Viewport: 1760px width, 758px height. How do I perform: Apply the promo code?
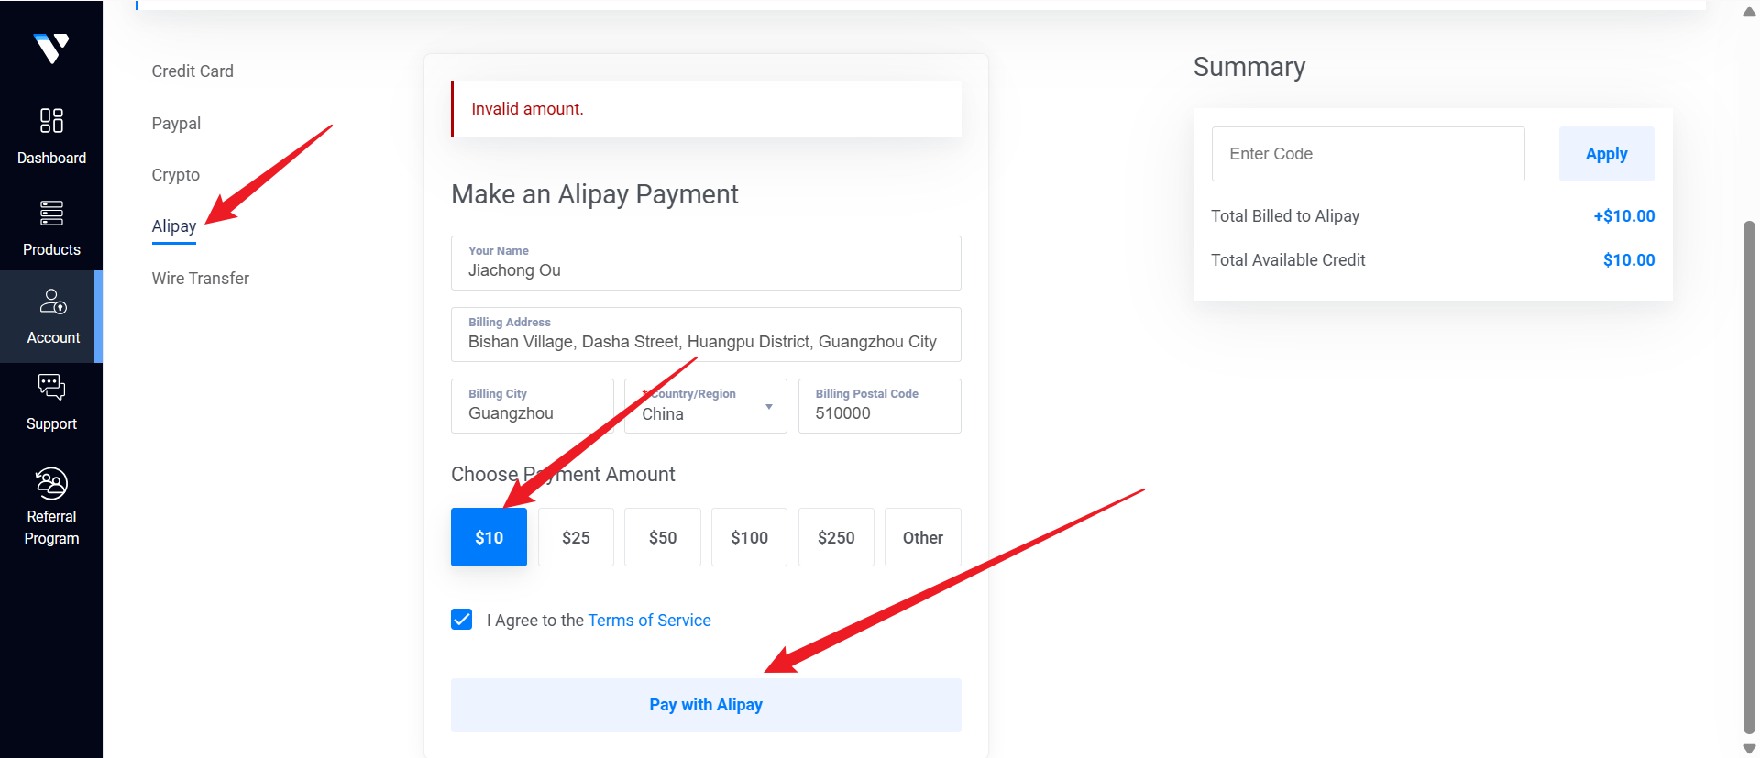1606,154
